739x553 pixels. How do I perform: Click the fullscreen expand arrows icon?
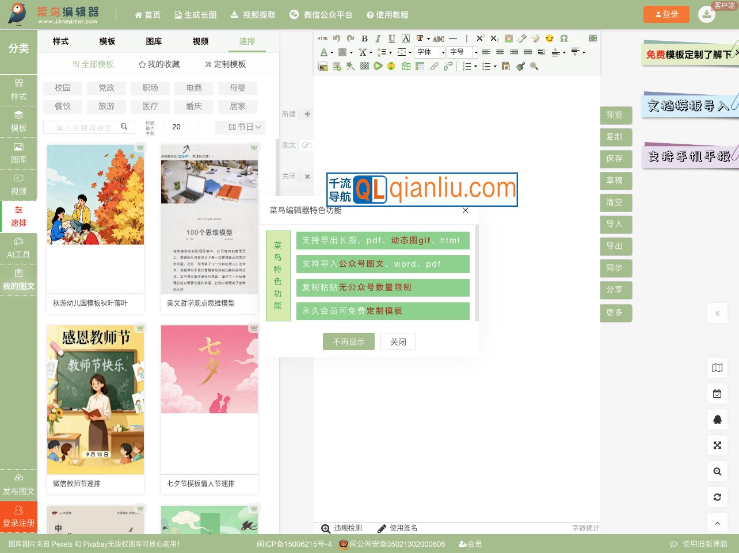[x=717, y=446]
